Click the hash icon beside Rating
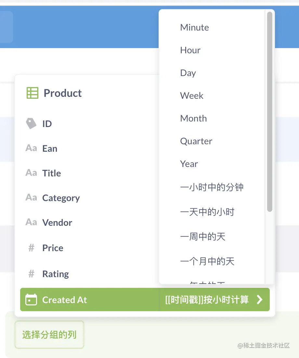The width and height of the screenshot is (299, 358). 31,274
